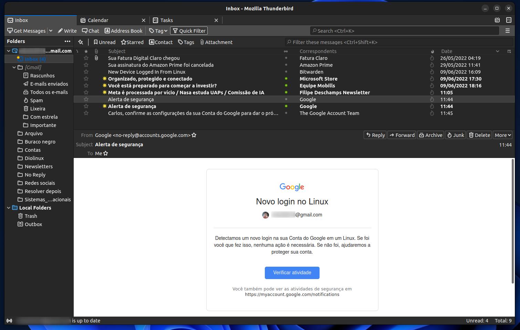Viewport: 520px width, 330px height.
Task: Open the Chat panel
Action: coord(91,31)
